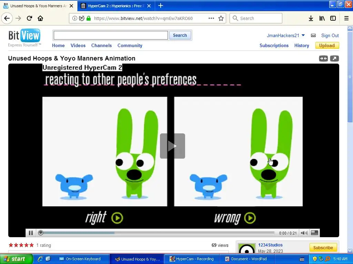Pop out the video with the arrow icon
The image size is (353, 264).
click(x=334, y=58)
